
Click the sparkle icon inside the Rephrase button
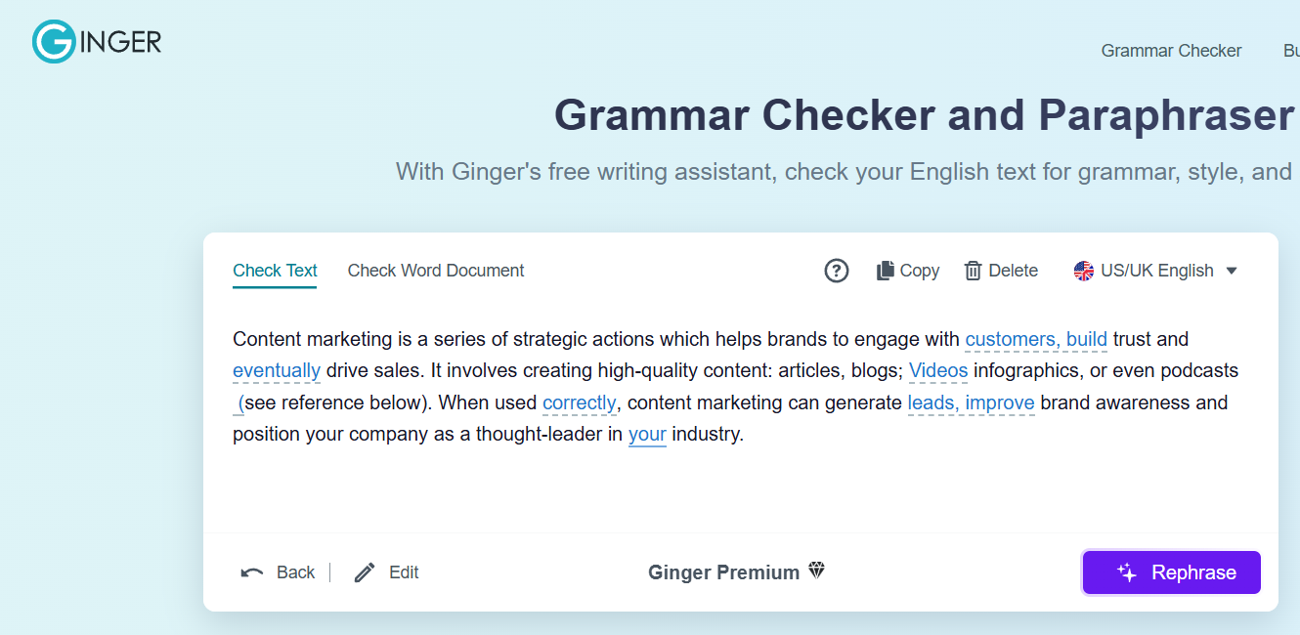pyautogui.click(x=1125, y=571)
